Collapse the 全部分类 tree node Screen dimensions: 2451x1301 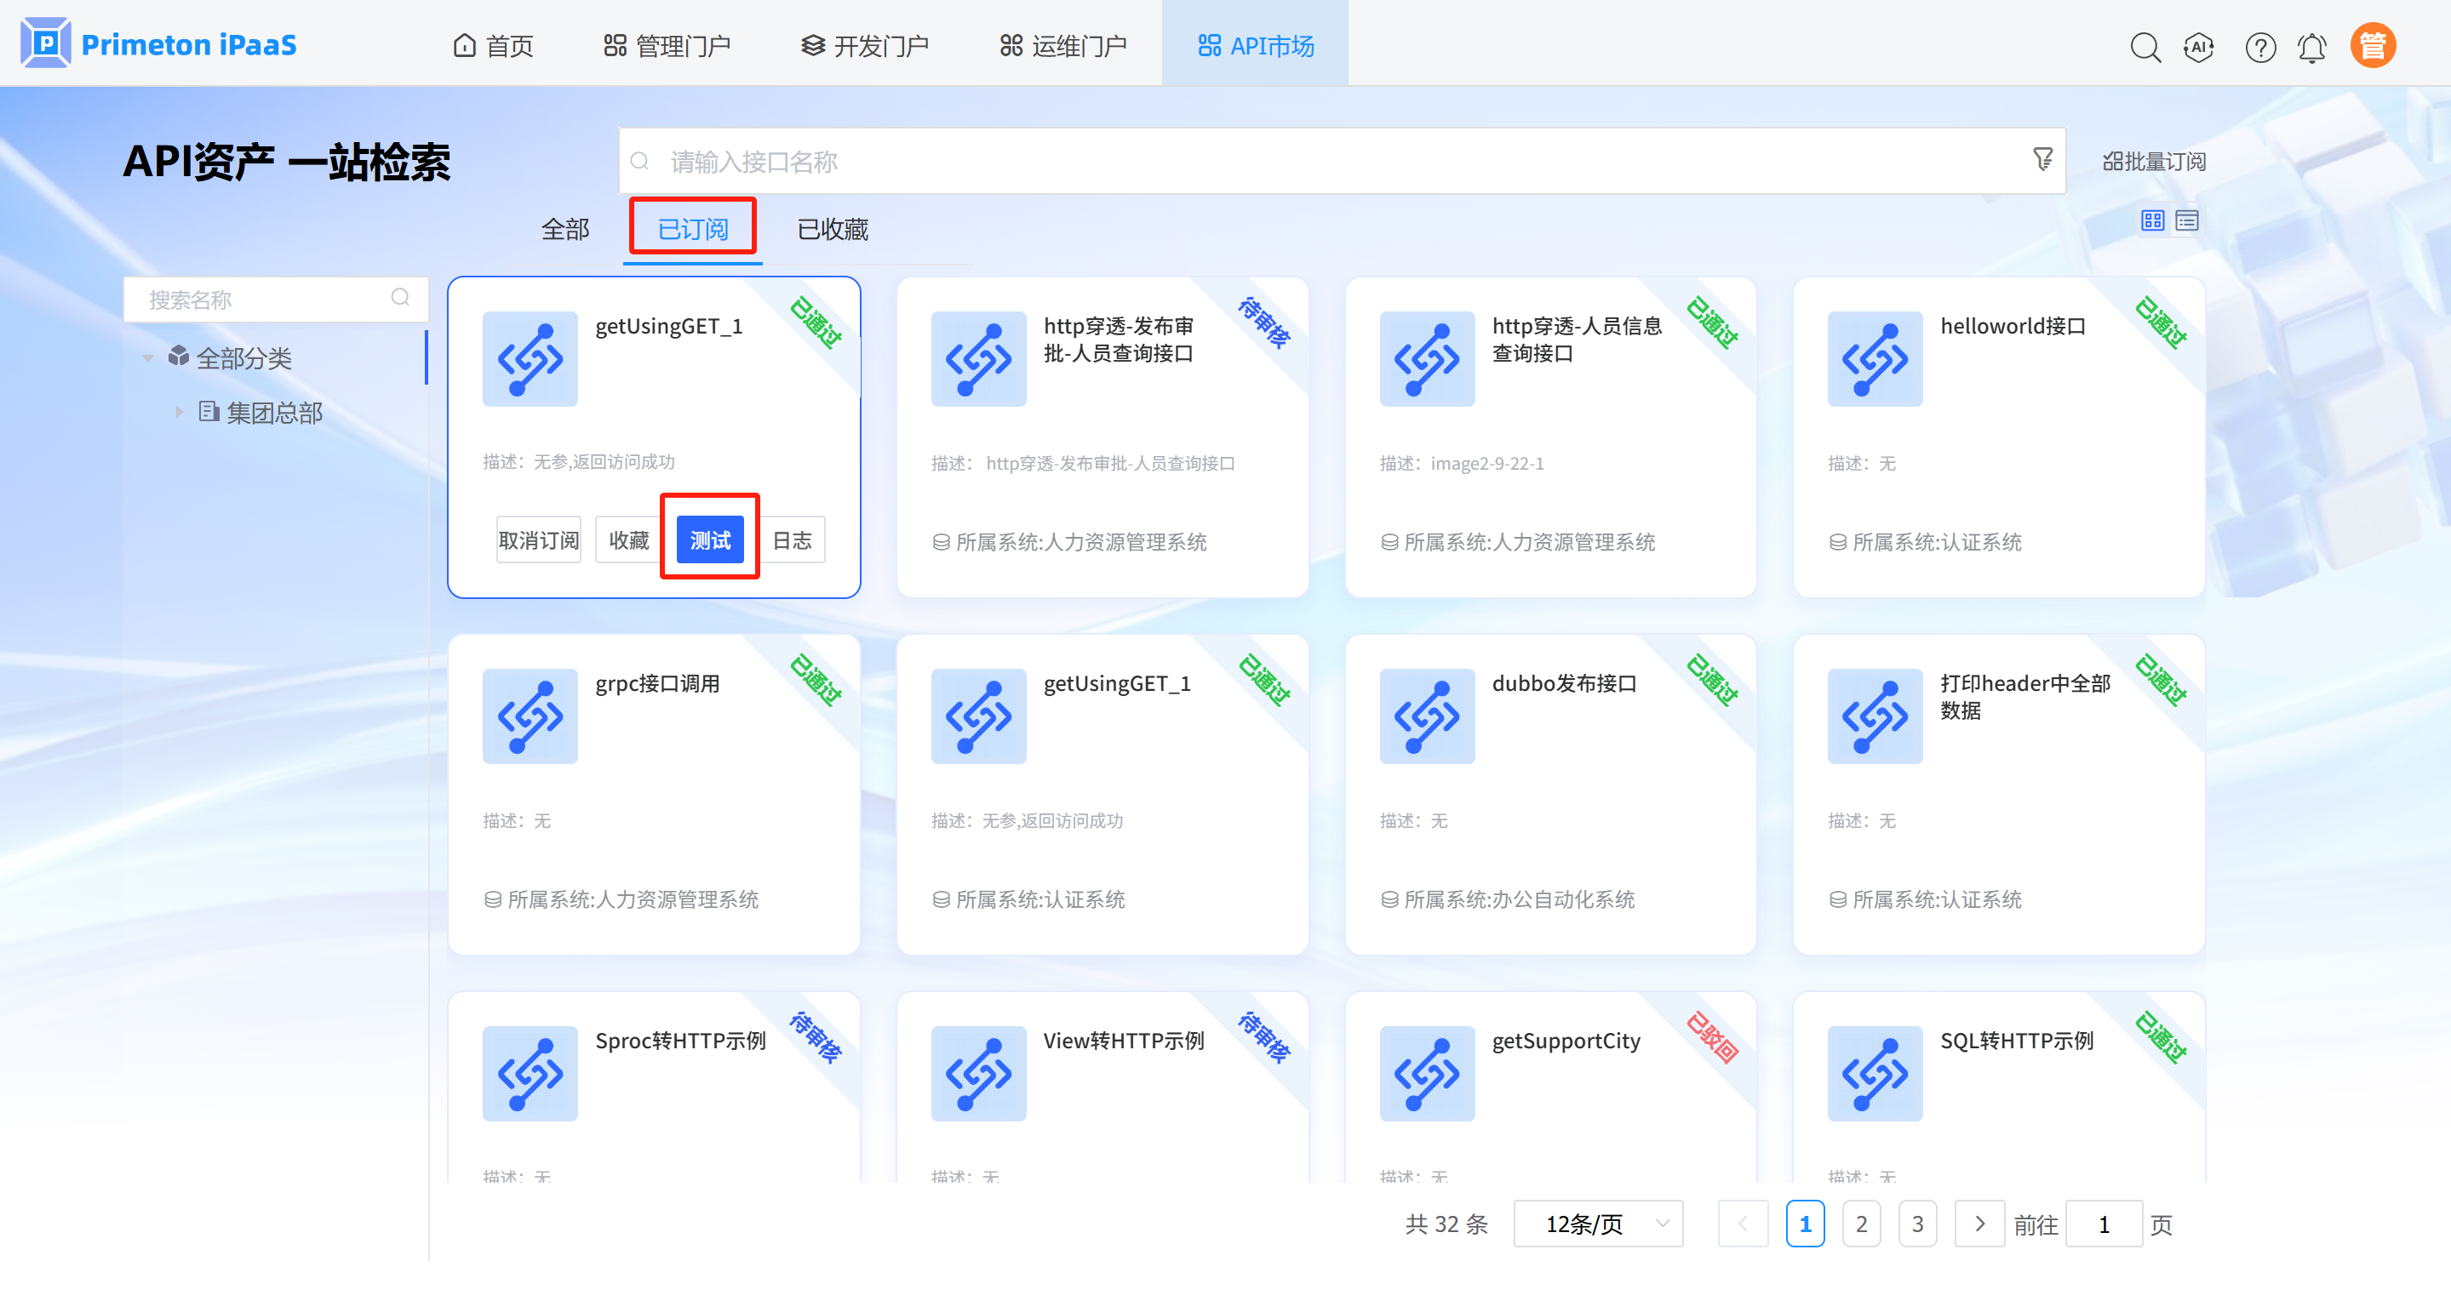coord(148,358)
